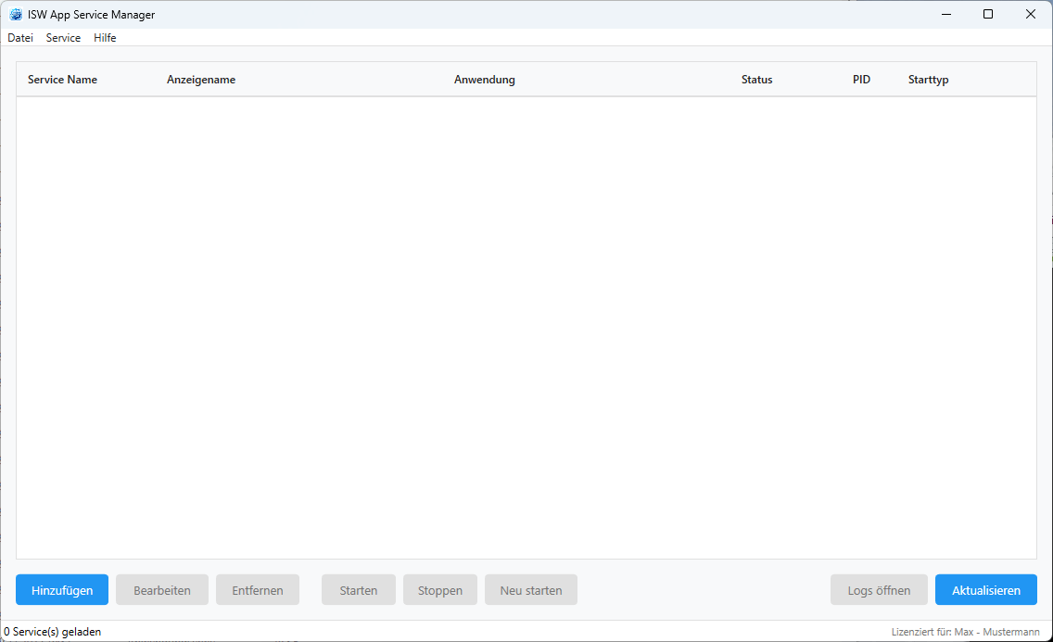Open the Hilfe menu
The width and height of the screenshot is (1053, 642).
[105, 38]
